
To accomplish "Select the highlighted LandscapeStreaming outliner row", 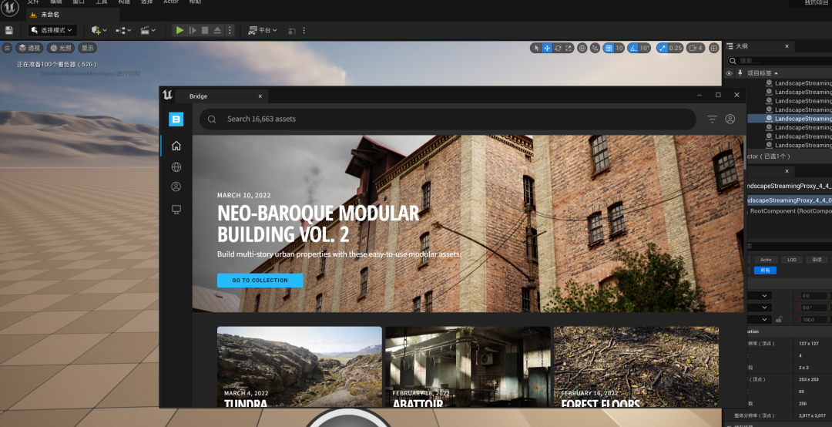I will pos(790,119).
